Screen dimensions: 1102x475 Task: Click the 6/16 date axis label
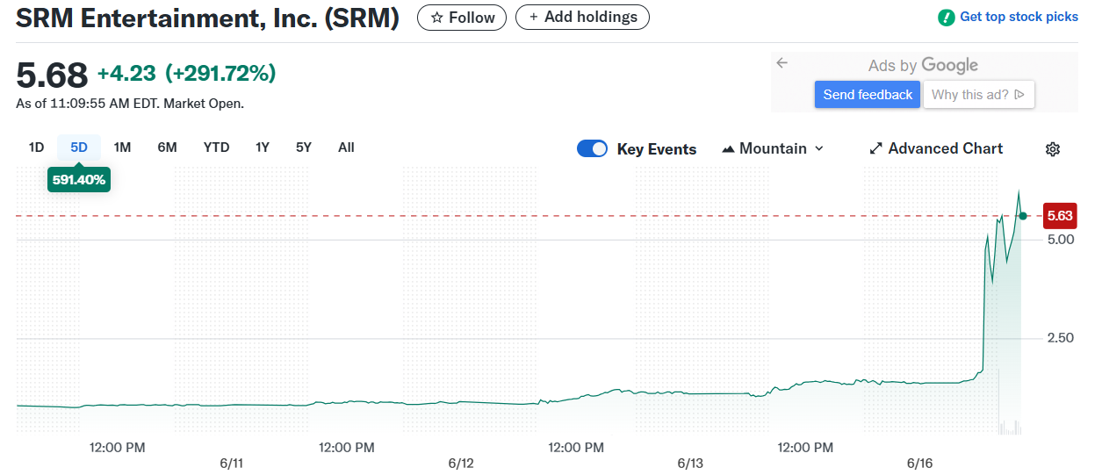[x=919, y=464]
